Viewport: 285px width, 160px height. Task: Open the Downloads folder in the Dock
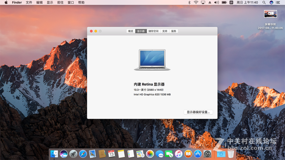(x=221, y=154)
